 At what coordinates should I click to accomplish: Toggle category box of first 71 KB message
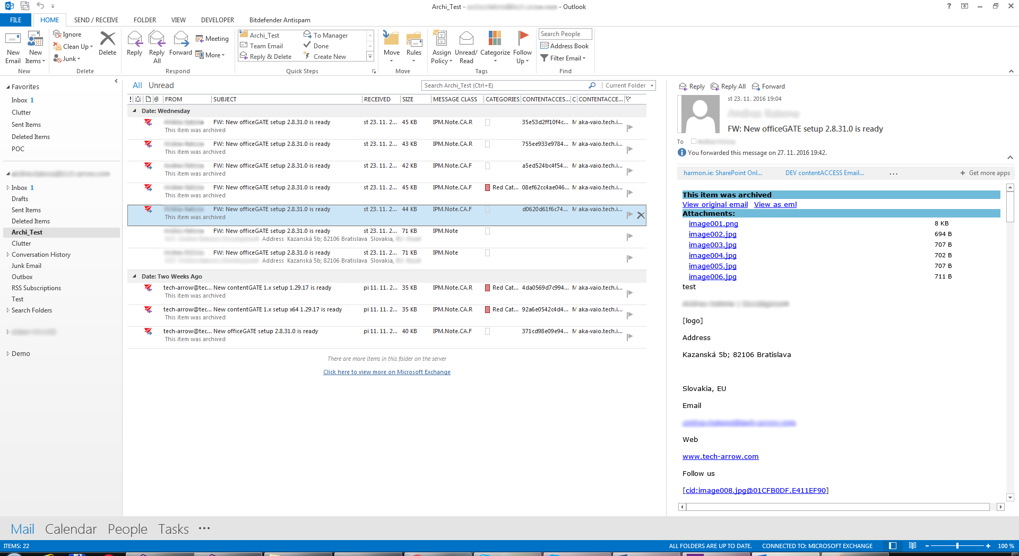point(487,231)
